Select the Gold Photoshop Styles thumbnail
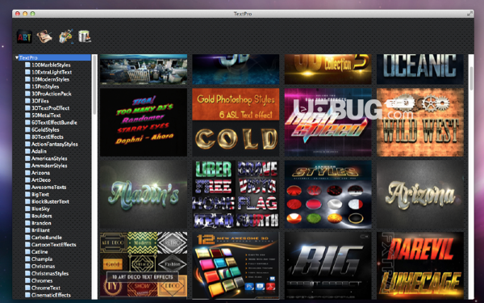 pos(236,122)
